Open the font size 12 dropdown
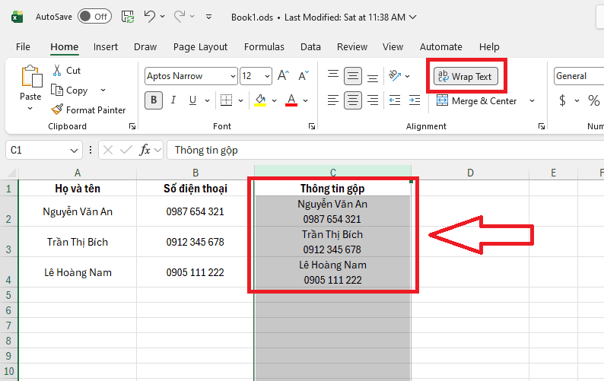The width and height of the screenshot is (604, 381). 267,76
